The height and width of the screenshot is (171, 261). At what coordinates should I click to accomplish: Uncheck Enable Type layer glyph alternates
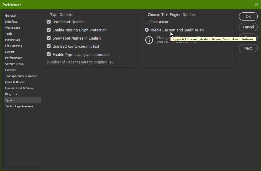coord(49,54)
